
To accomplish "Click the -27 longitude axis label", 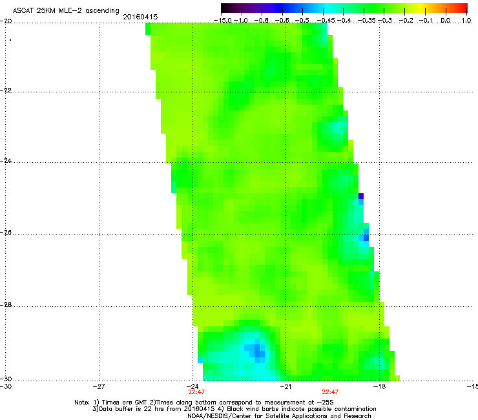I will tap(99, 386).
